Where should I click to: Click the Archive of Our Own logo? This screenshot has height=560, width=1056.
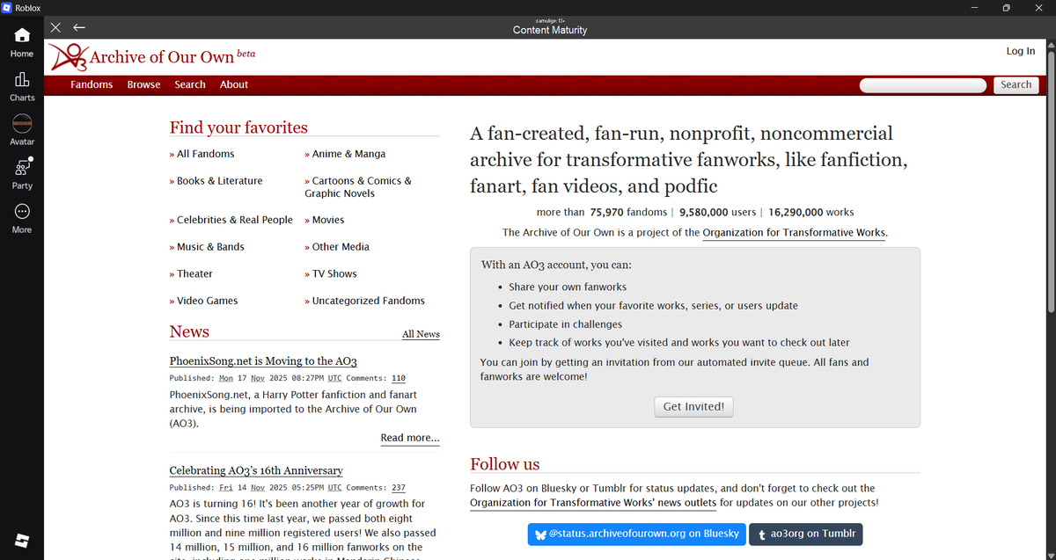(x=69, y=57)
